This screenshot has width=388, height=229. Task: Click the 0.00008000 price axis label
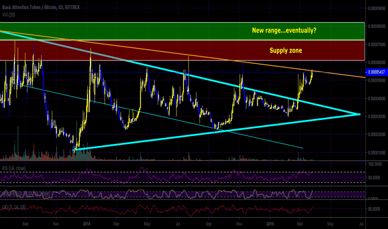[377, 26]
